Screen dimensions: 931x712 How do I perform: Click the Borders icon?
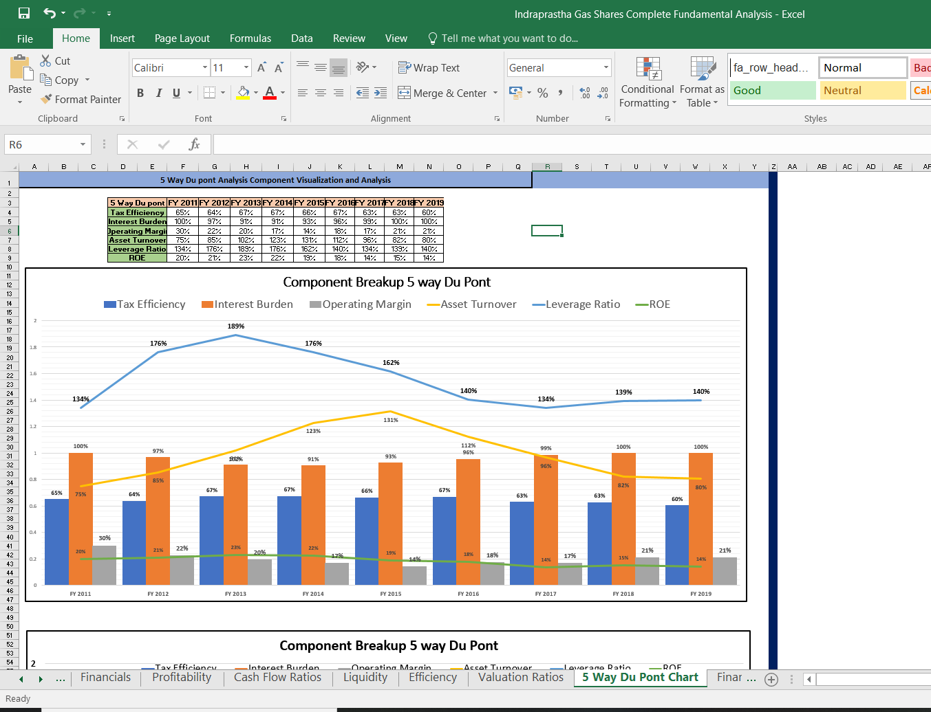click(210, 93)
